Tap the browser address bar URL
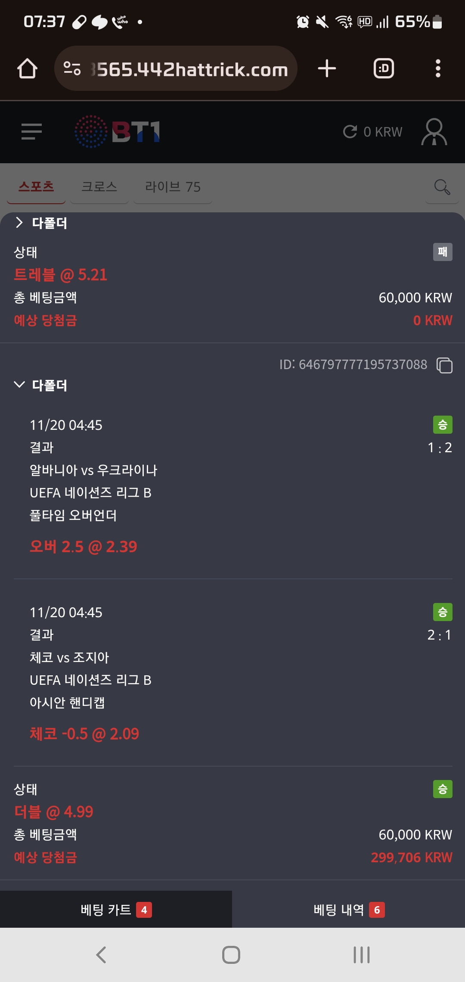The image size is (465, 982). [189, 69]
